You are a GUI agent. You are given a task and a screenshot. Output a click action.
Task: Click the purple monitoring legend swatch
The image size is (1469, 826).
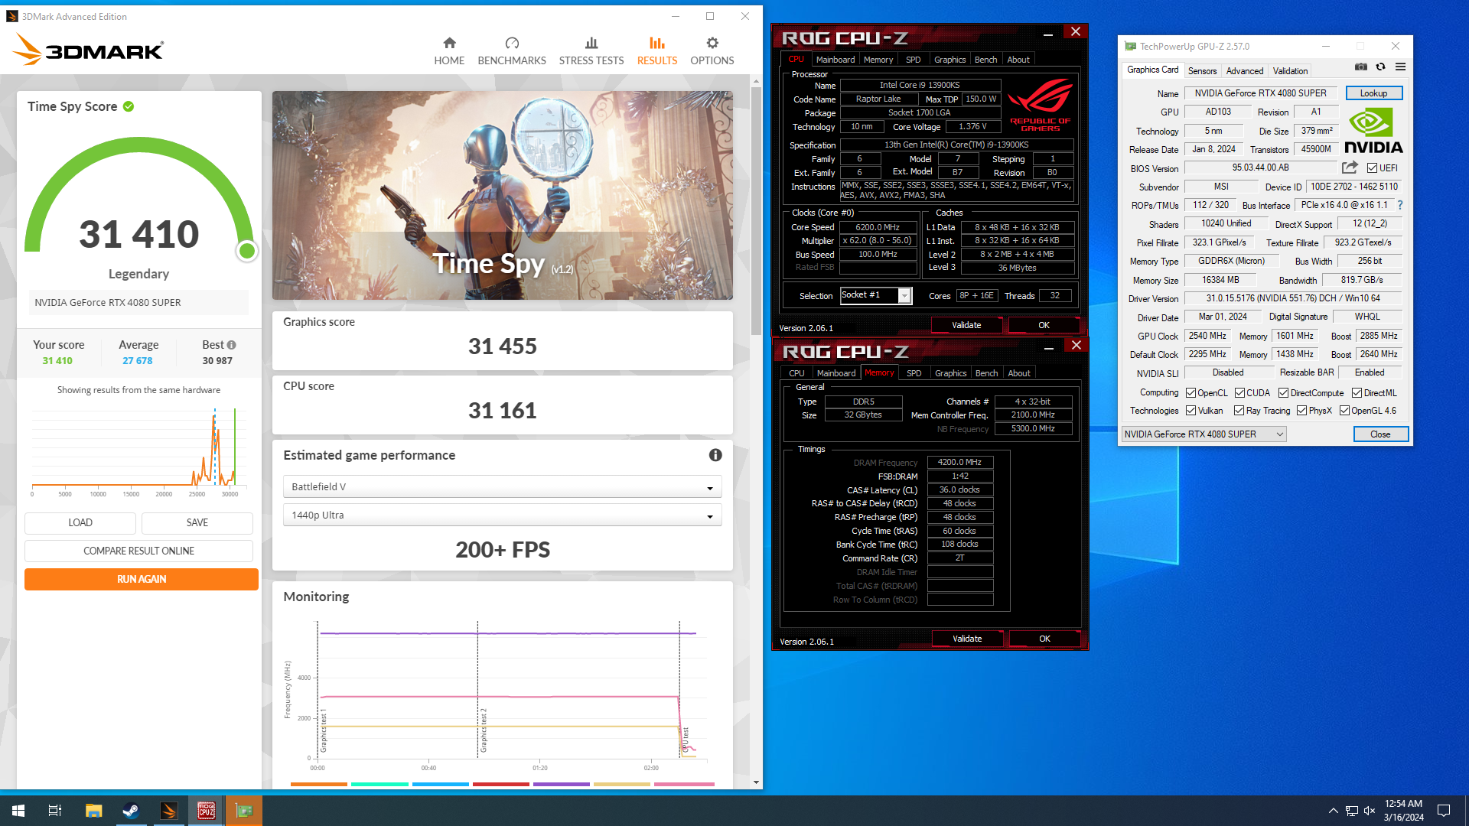562,784
